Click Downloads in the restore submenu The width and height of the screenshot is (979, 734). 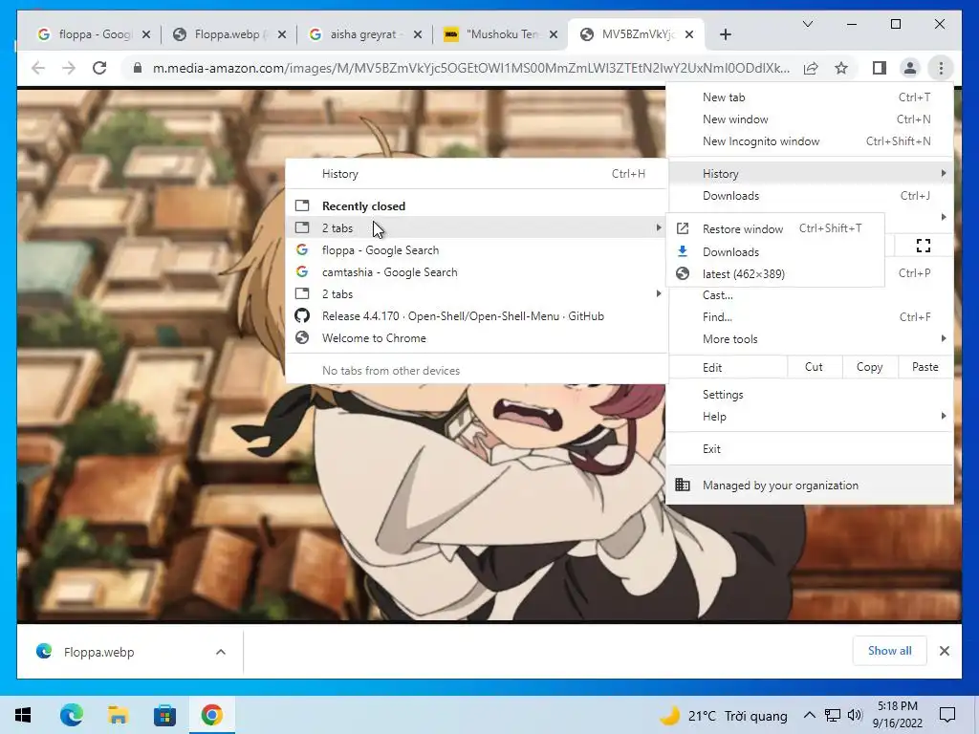pos(775,251)
